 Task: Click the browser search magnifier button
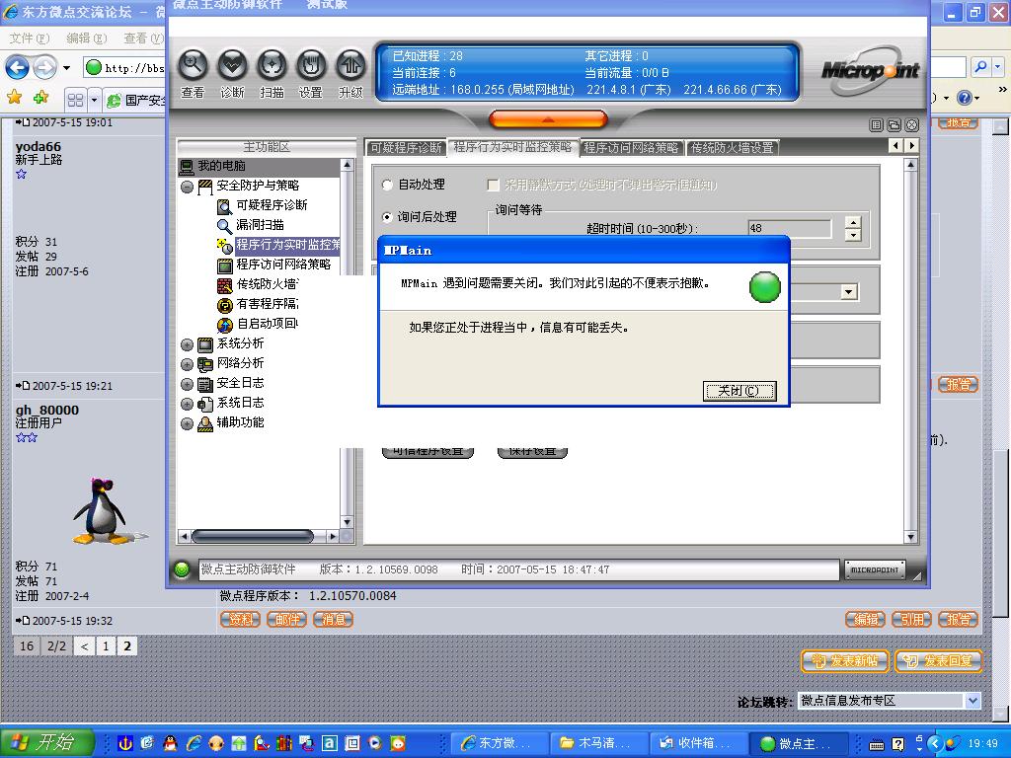pos(980,66)
